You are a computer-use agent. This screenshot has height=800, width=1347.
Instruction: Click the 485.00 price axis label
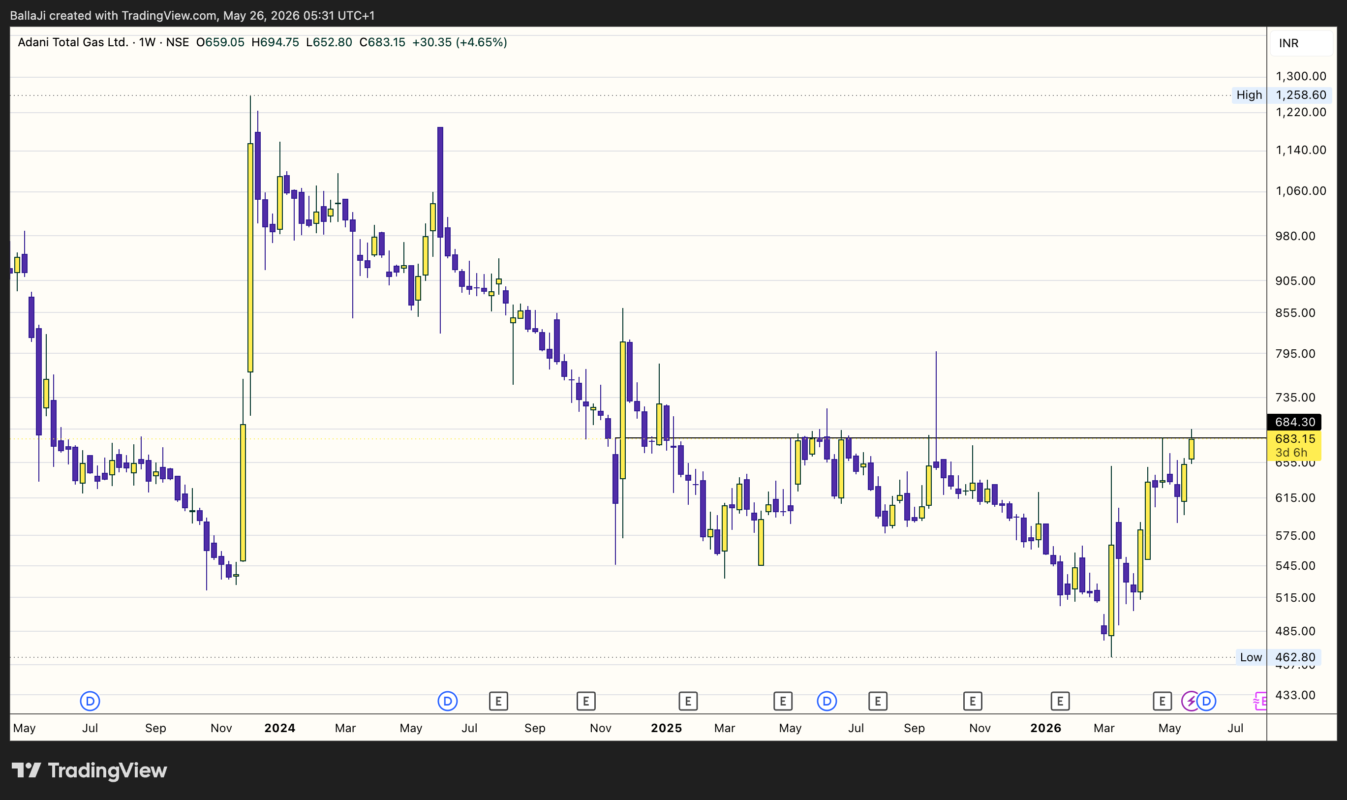(1295, 631)
